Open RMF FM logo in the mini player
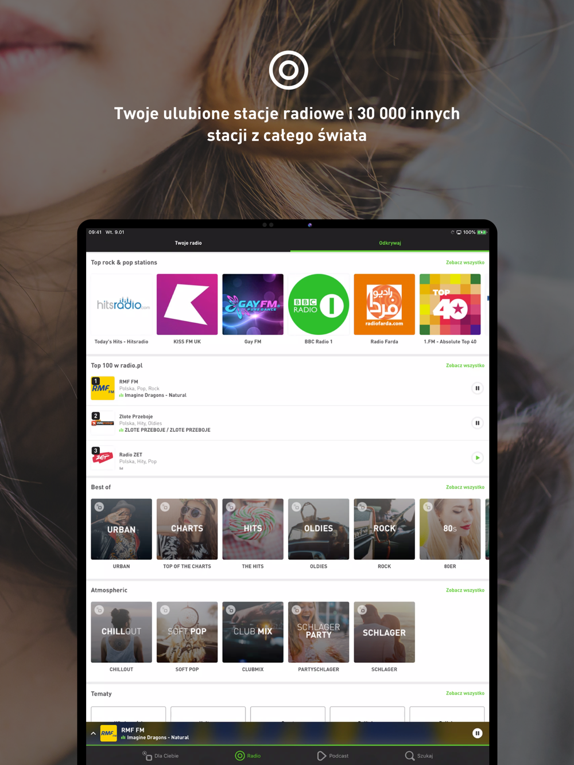 [x=108, y=733]
